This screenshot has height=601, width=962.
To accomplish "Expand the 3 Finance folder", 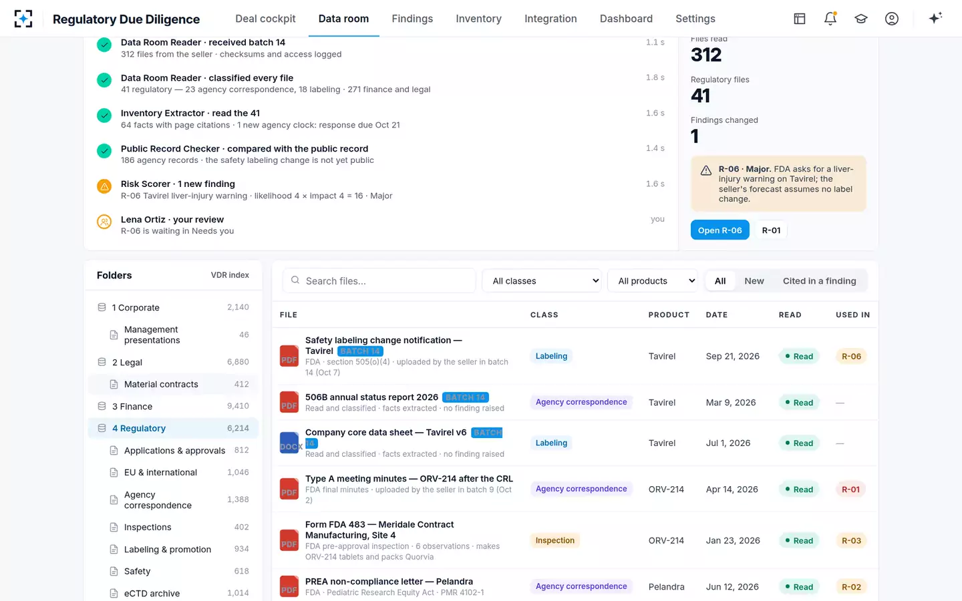I will [x=173, y=406].
